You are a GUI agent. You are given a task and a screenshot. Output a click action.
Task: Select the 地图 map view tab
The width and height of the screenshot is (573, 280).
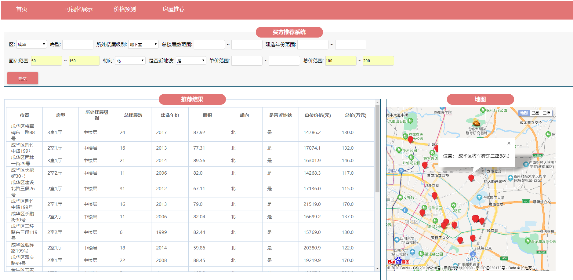pyautogui.click(x=524, y=113)
